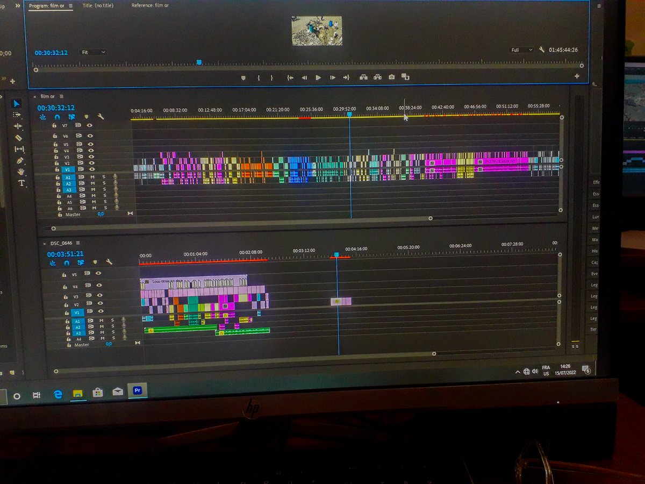Open Premiere Pro from Windows taskbar

pos(137,391)
